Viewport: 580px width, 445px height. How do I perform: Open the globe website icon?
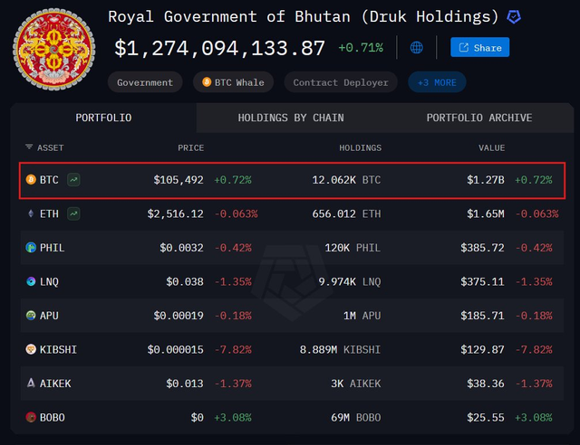[x=417, y=47]
